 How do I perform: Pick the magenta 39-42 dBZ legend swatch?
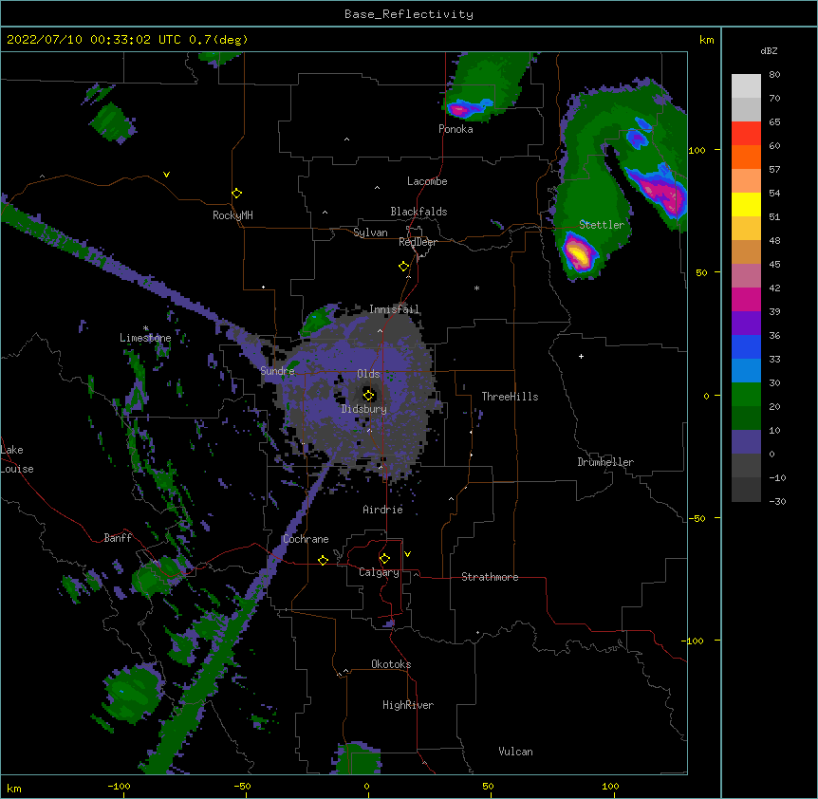click(x=746, y=299)
